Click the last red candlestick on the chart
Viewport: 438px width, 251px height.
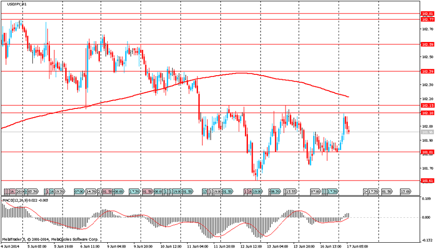[349, 130]
